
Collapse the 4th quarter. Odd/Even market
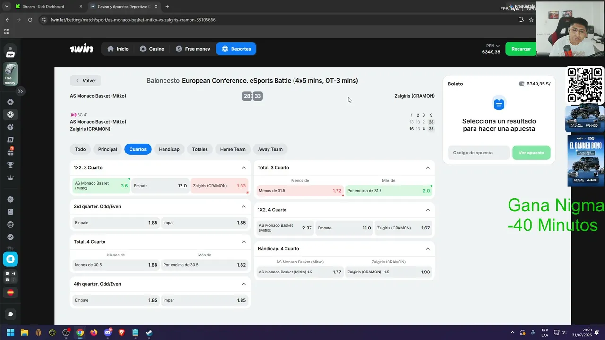tap(244, 284)
